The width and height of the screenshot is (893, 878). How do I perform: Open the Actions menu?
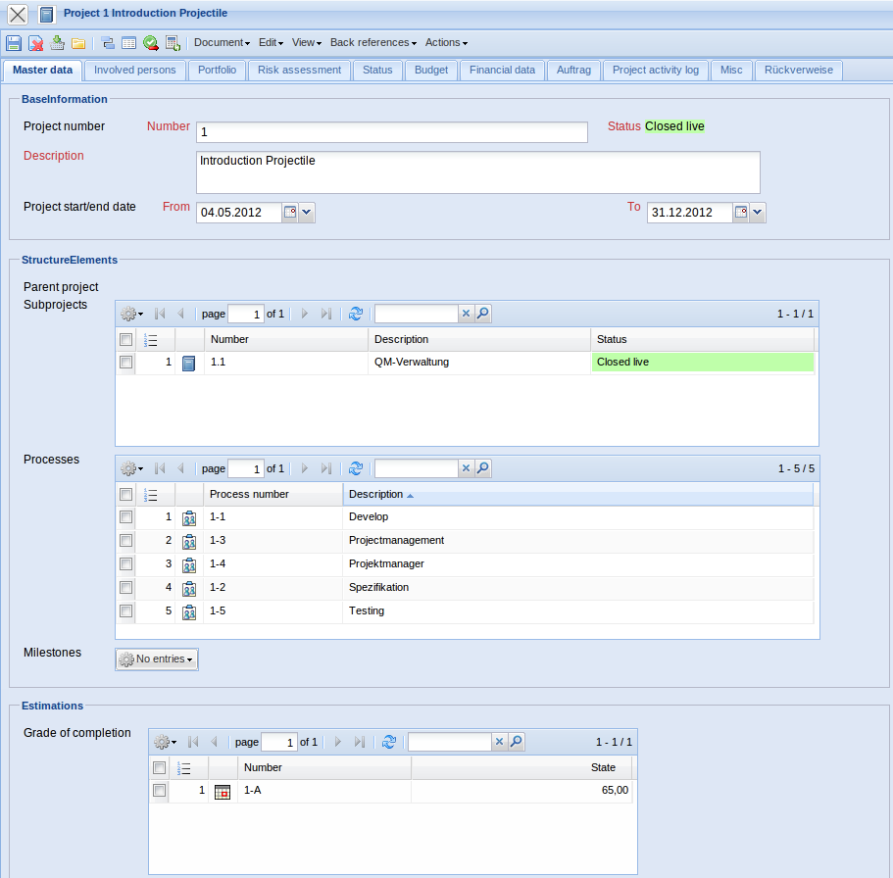pos(446,43)
